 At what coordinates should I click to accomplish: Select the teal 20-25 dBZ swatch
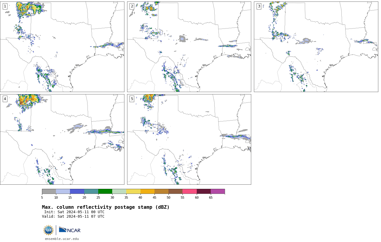pyautogui.click(x=91, y=191)
